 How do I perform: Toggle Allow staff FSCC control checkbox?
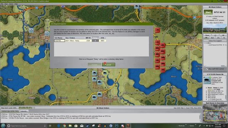[x=207, y=69]
